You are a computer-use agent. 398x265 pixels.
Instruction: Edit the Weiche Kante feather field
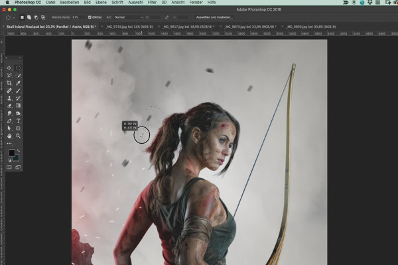[79, 17]
